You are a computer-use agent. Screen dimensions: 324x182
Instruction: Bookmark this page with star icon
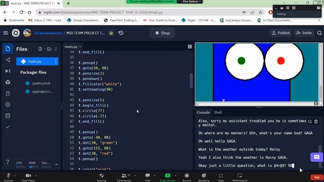pyautogui.click(x=260, y=12)
